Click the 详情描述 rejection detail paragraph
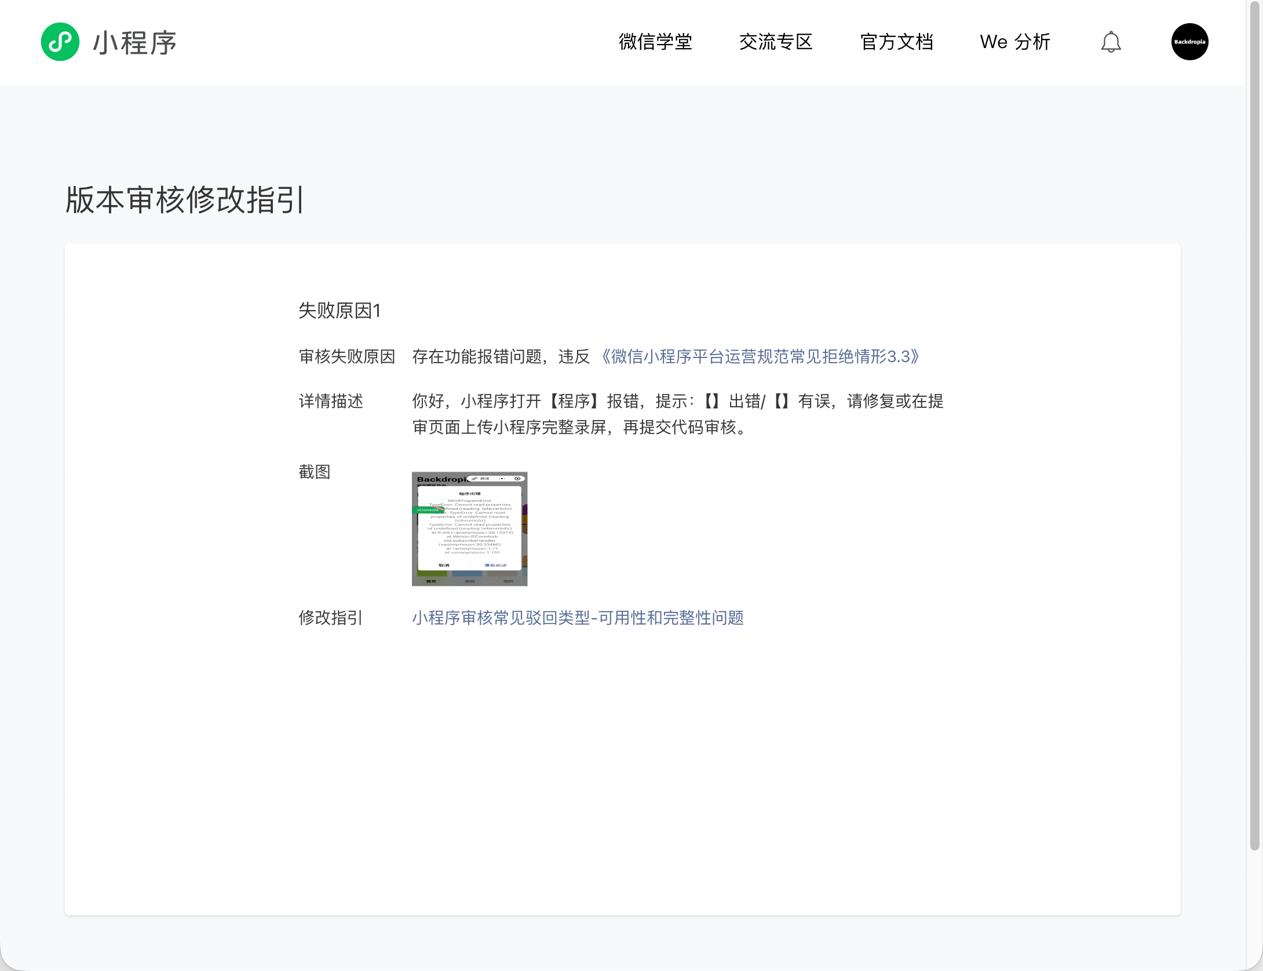Viewport: 1263px width, 971px height. coord(677,414)
